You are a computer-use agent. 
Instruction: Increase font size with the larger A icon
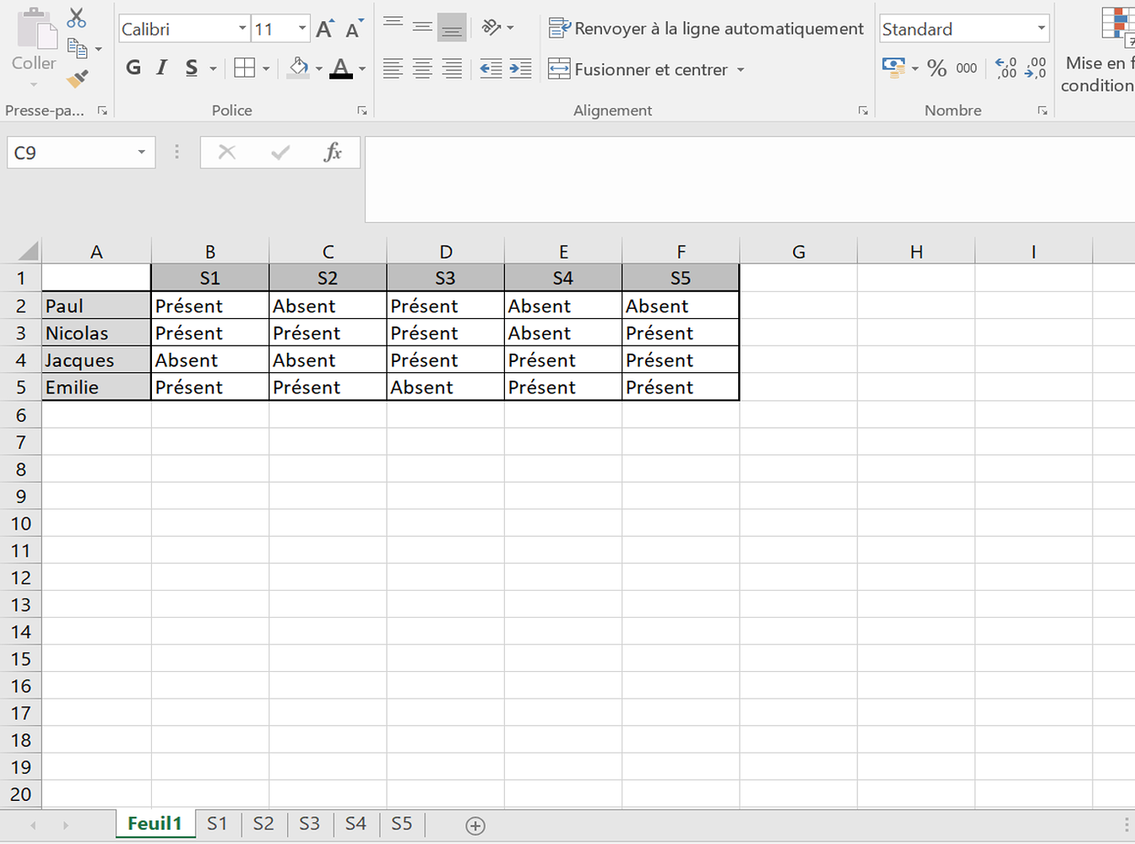point(323,26)
